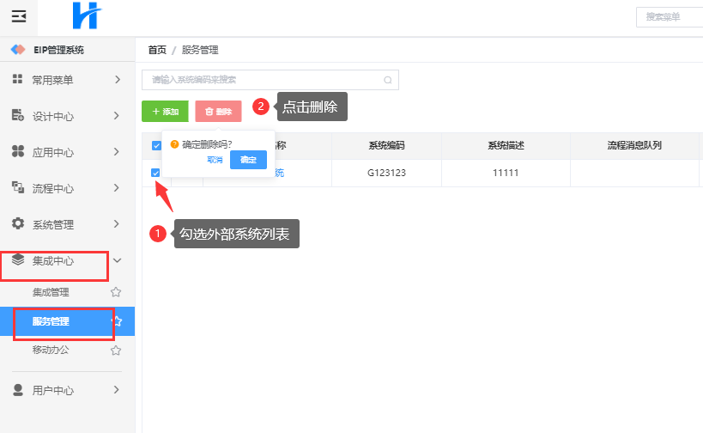Click the 集成中心 layers icon
703x433 pixels.
click(x=17, y=259)
